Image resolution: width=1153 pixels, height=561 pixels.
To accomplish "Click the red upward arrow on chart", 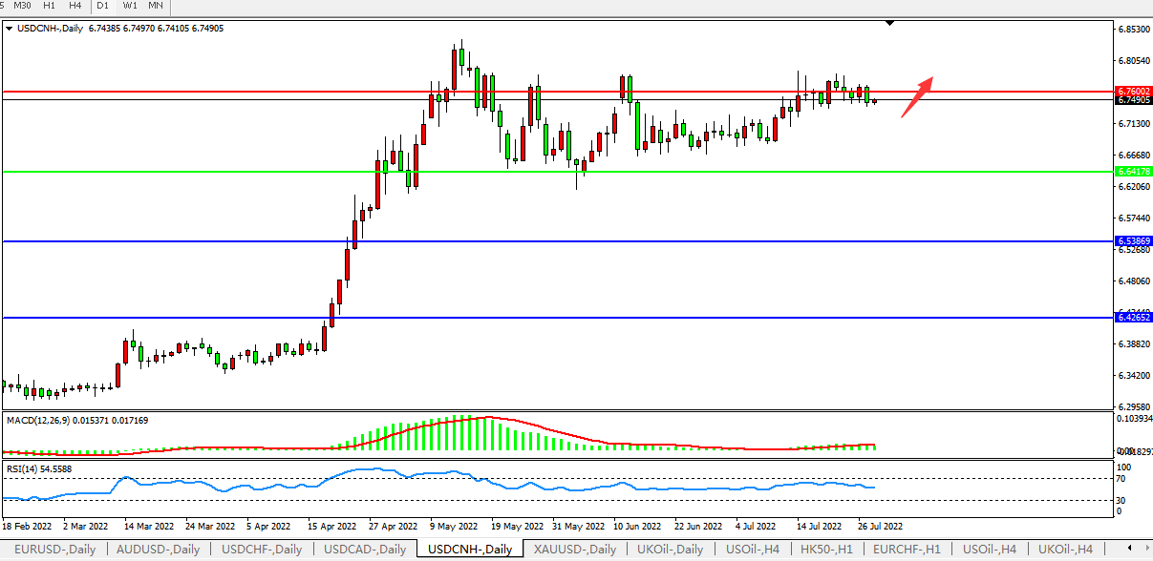I will pyautogui.click(x=916, y=96).
